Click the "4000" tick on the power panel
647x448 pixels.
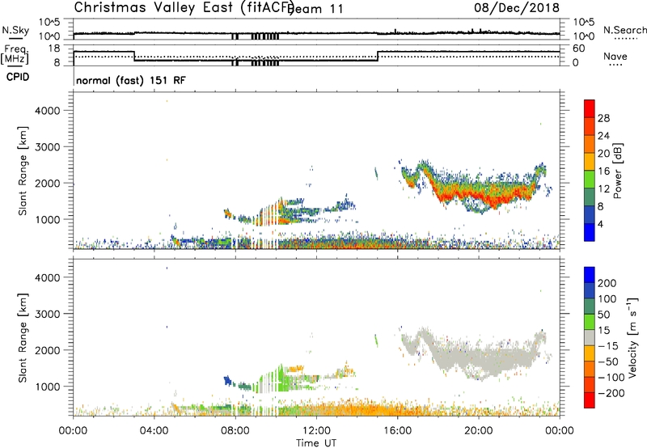tap(48, 111)
